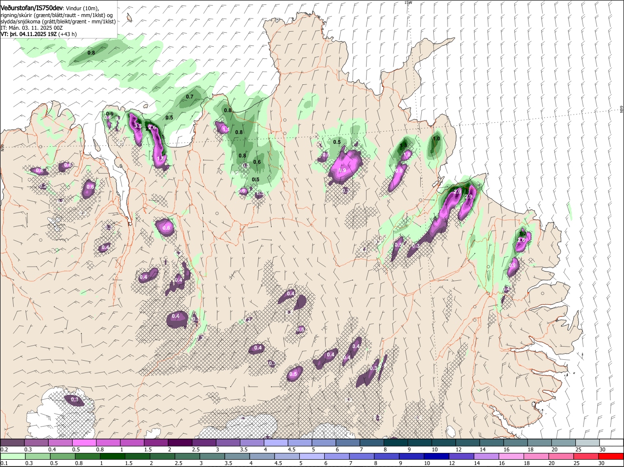Select the 0.7 rain value over the sea
The height and width of the screenshot is (467, 624).
[x=190, y=97]
